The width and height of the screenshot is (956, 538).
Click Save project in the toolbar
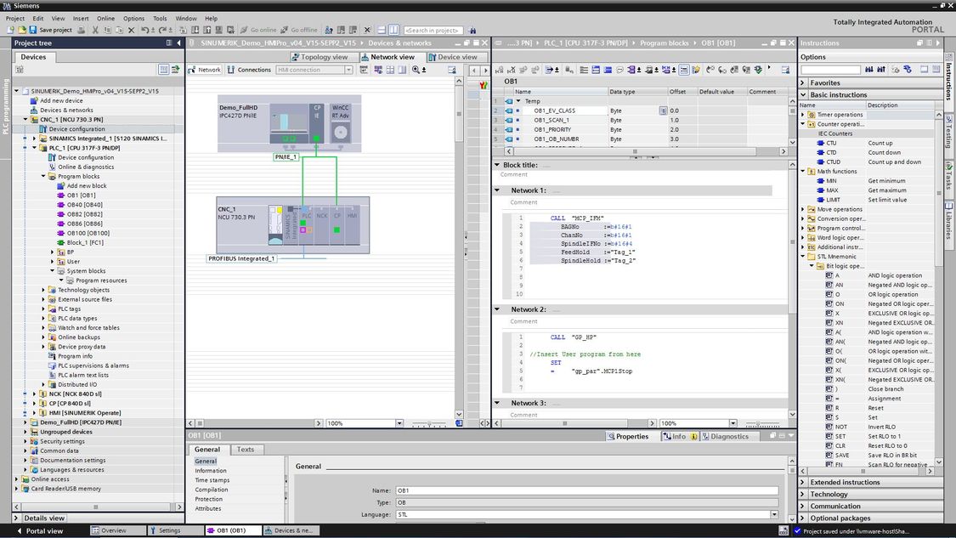(x=51, y=30)
